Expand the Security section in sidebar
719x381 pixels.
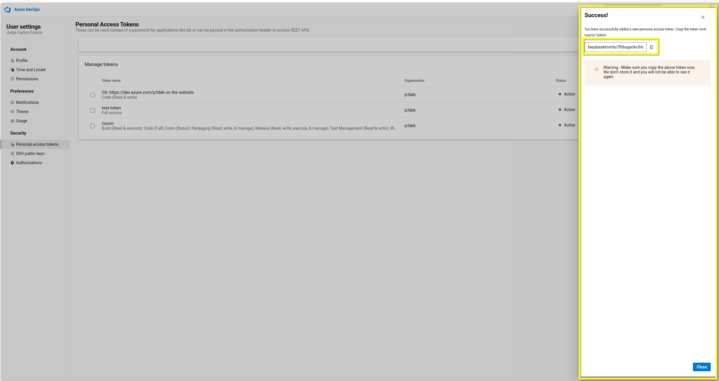click(x=19, y=133)
